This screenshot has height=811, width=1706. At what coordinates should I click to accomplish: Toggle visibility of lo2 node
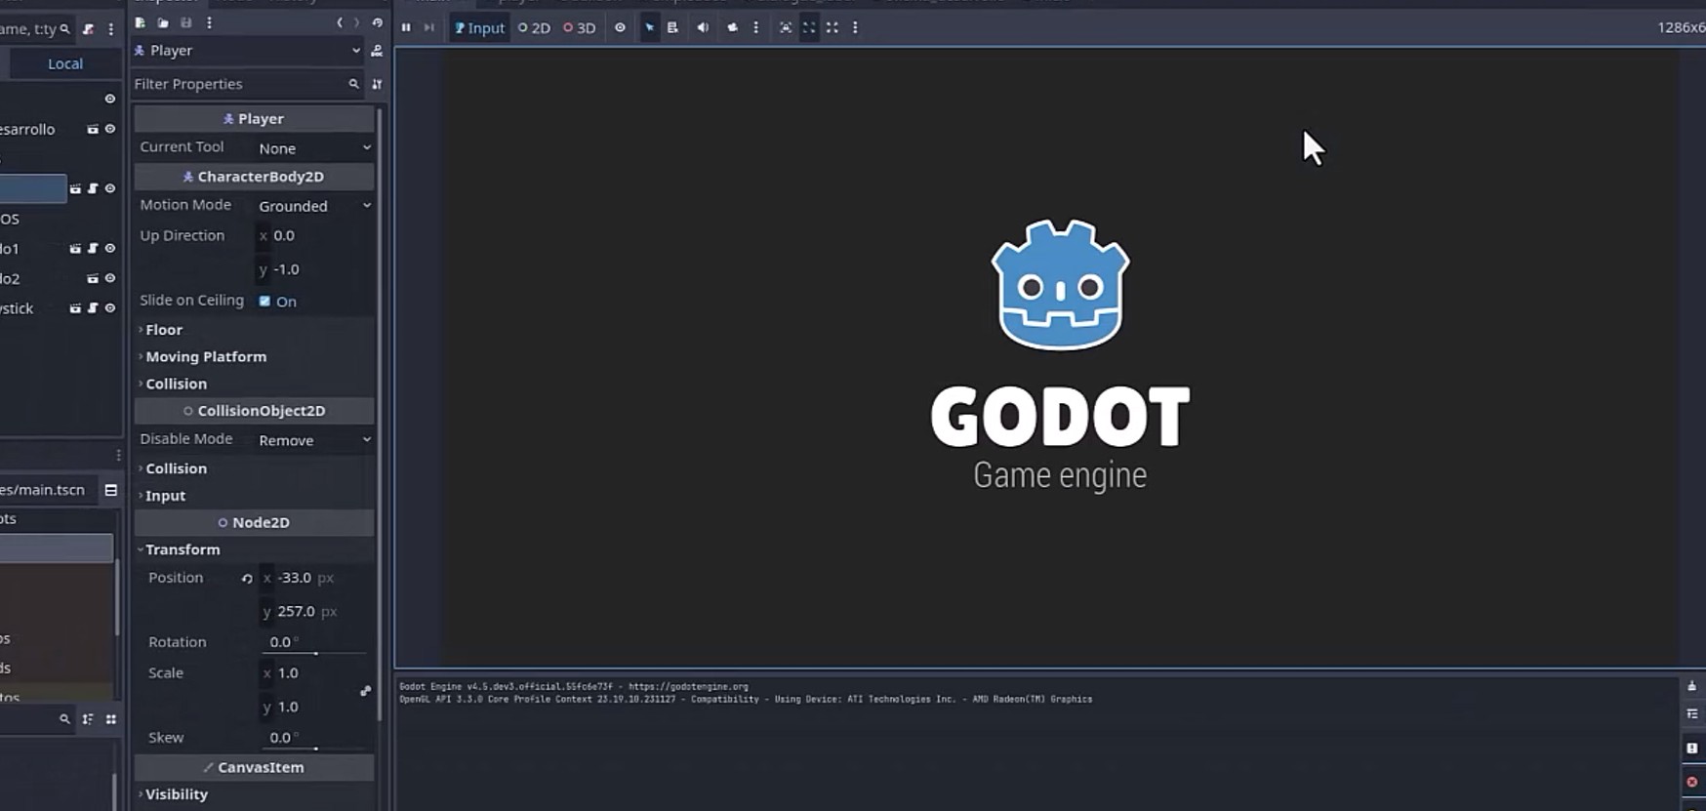(110, 278)
